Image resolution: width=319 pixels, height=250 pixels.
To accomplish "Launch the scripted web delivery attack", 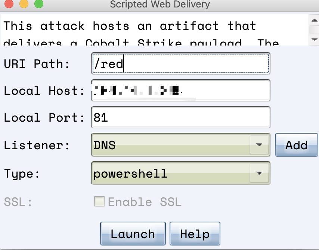I will click(133, 234).
